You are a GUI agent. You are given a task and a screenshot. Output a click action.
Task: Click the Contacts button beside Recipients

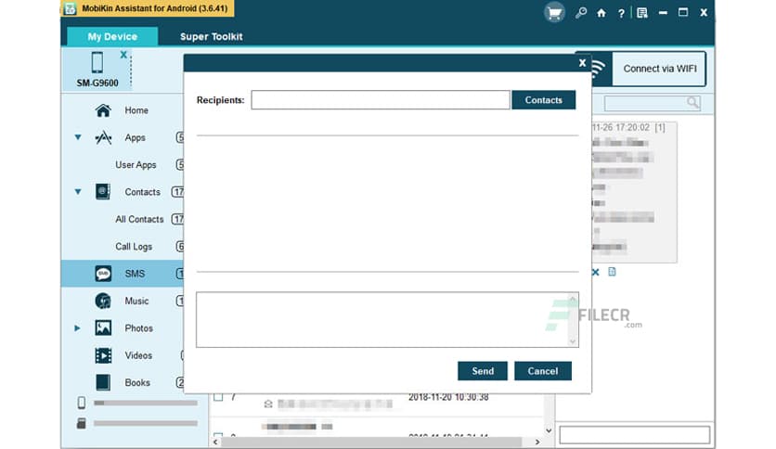coord(543,100)
